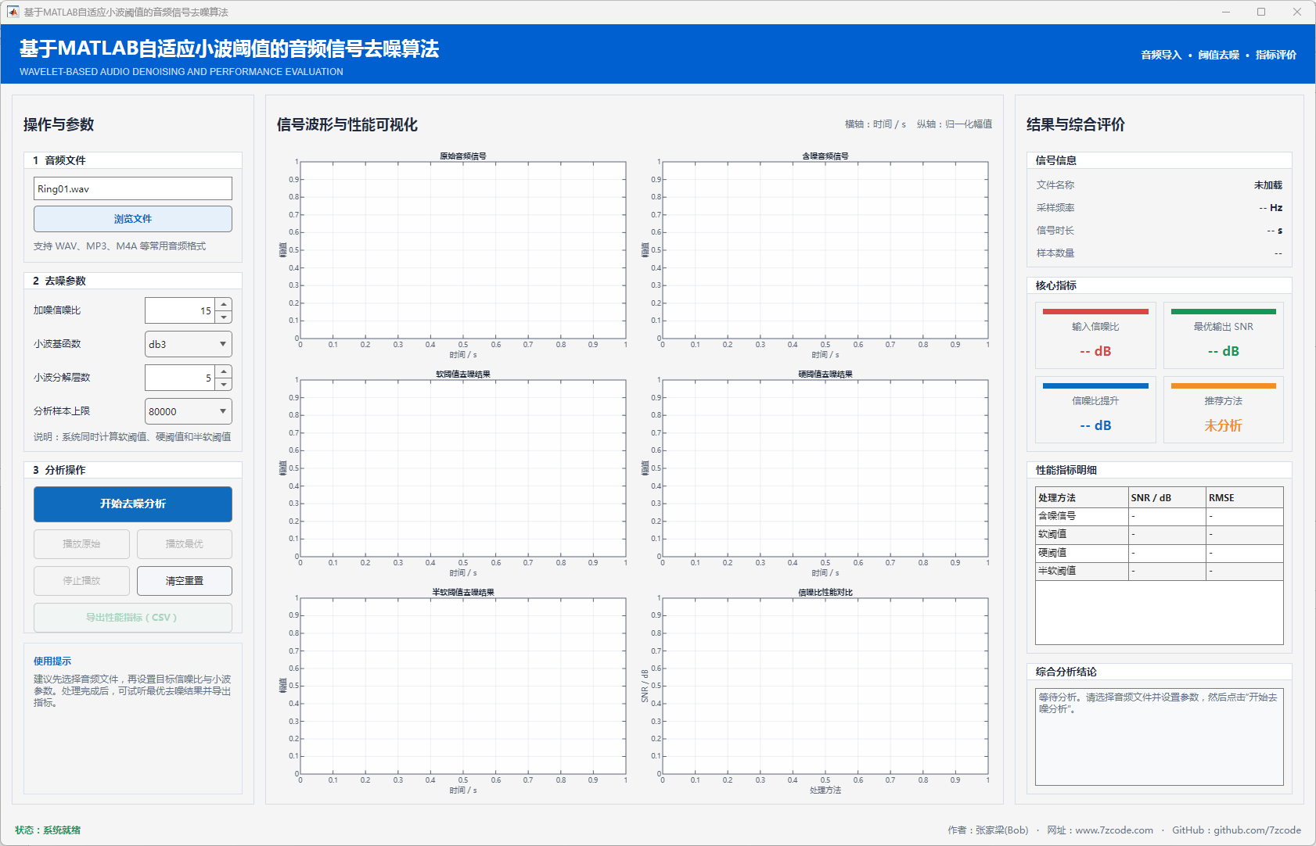
Task: Click 阈值去噪 in the header
Action: coord(1219,55)
